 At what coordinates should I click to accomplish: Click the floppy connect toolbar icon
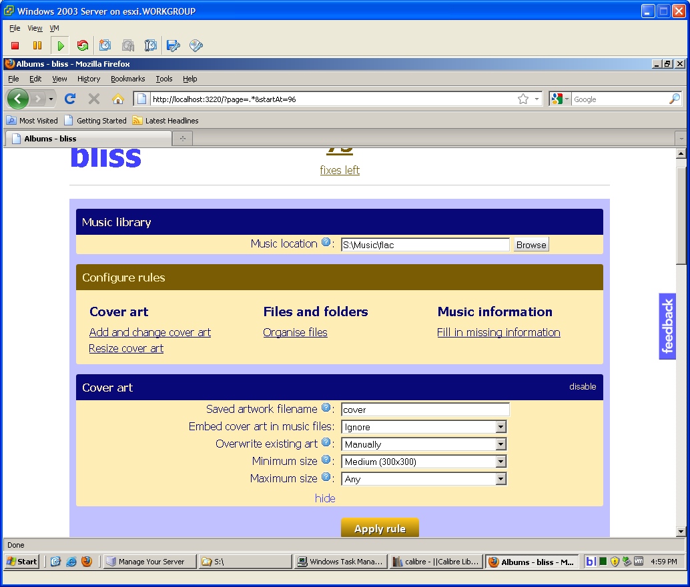point(174,45)
